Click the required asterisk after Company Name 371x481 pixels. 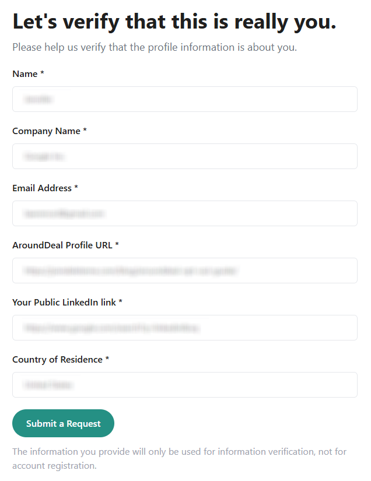point(85,131)
